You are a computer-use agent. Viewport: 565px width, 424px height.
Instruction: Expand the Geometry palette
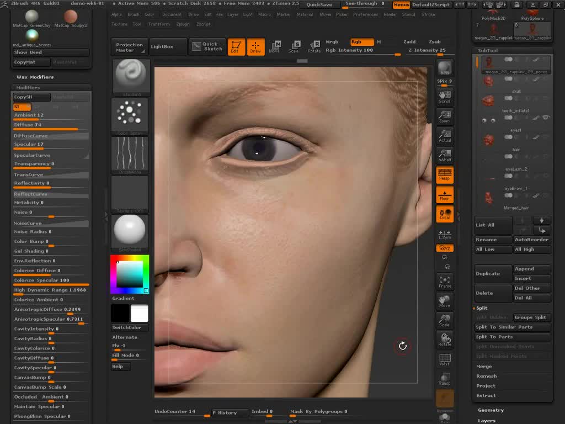(491, 410)
